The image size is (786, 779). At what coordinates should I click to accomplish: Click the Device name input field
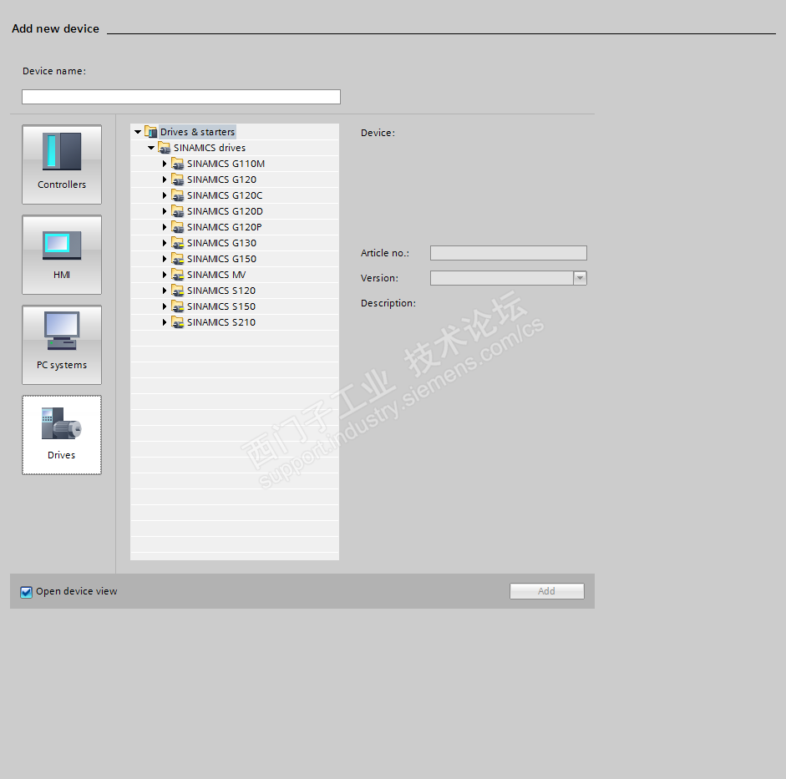181,97
